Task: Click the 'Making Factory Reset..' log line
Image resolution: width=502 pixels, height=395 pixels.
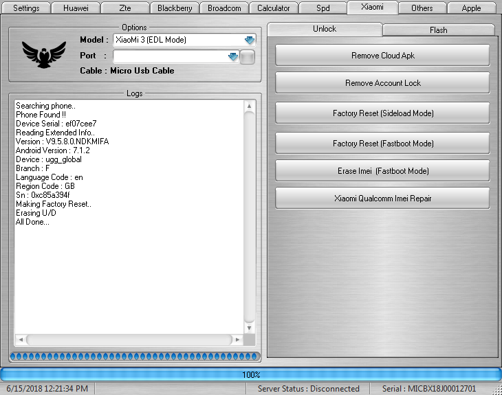Action: click(54, 204)
